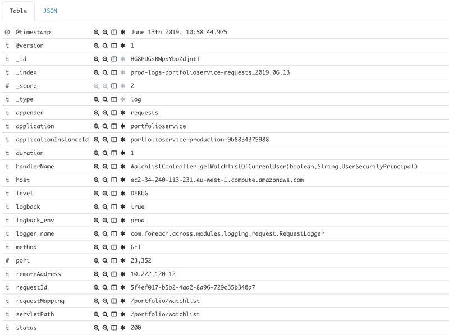Viewport: 449px width, 335px height.
Task: Filter out value on logback_env row
Action: click(105, 220)
